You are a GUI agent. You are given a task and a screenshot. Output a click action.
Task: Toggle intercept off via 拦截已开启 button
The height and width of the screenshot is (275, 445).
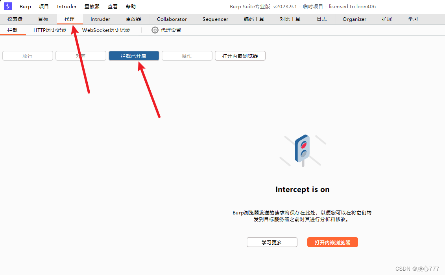click(134, 55)
